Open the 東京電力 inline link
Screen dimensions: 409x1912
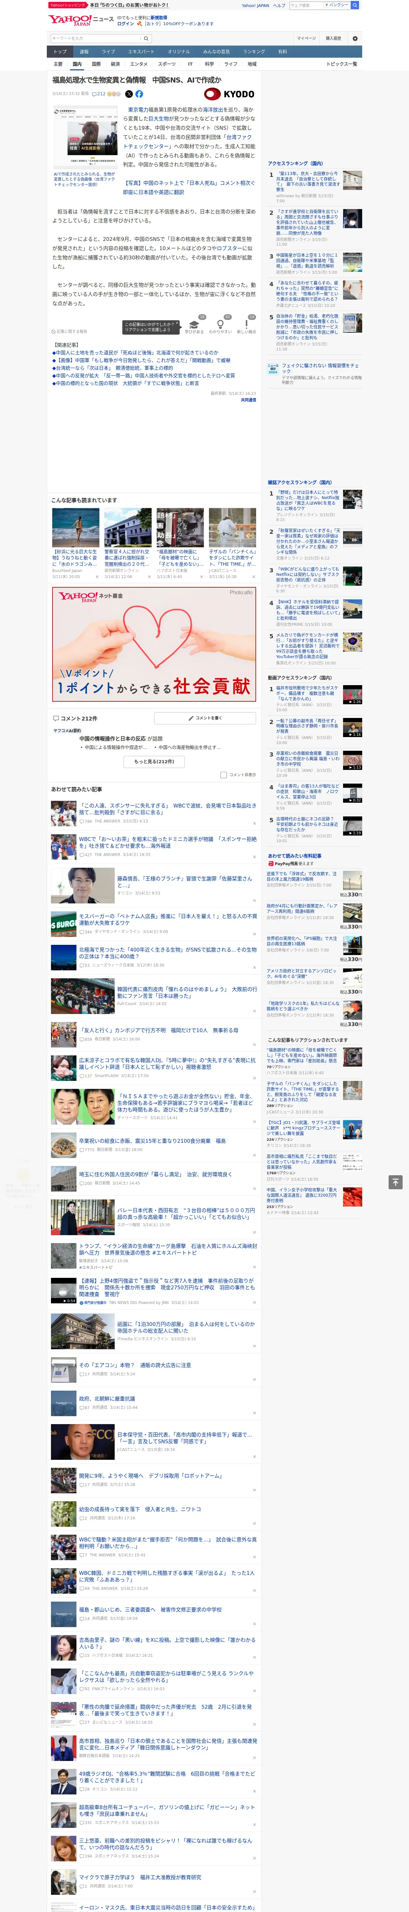[x=138, y=110]
